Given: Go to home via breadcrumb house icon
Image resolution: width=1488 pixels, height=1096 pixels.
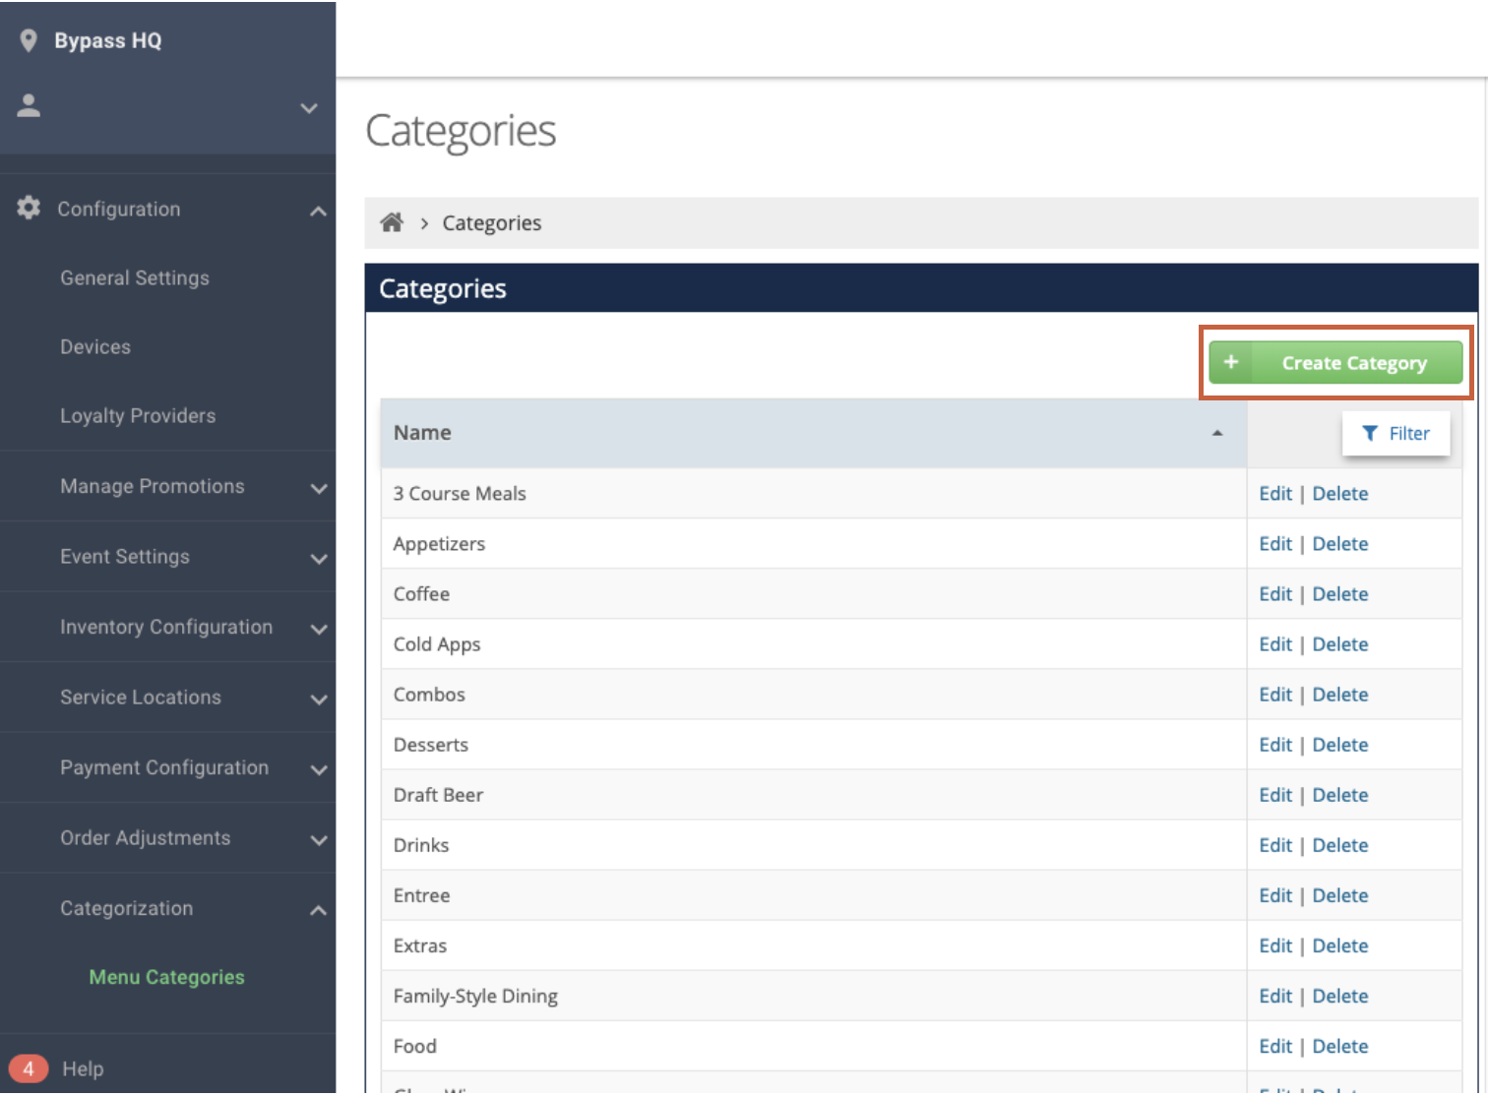Looking at the screenshot, I should [x=392, y=222].
